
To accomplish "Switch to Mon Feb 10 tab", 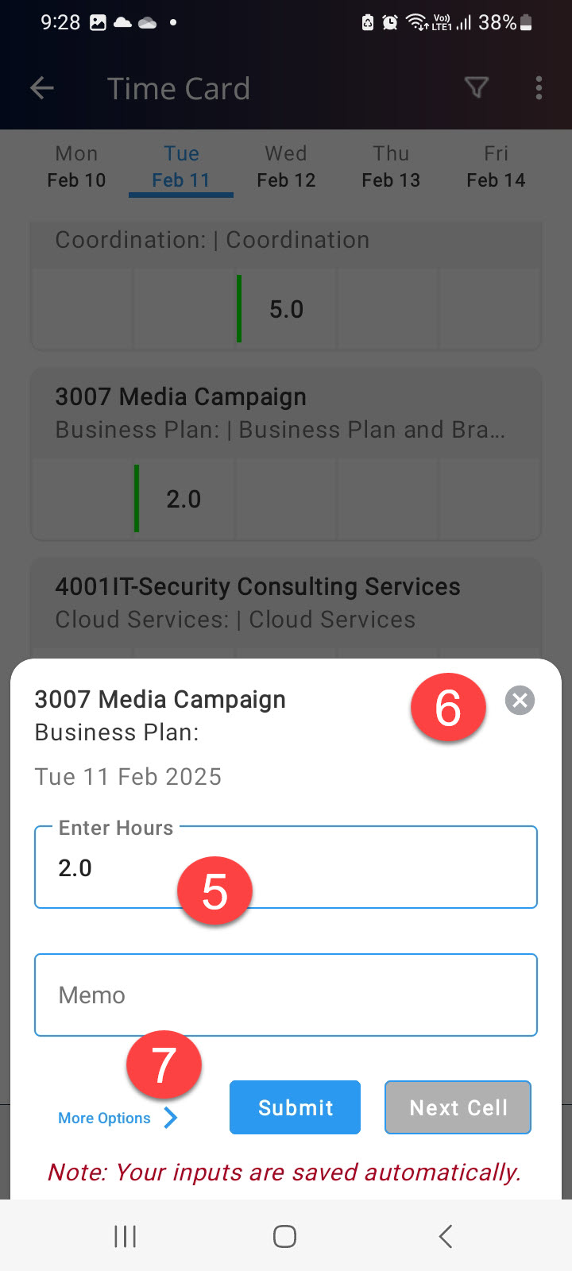I will [76, 167].
